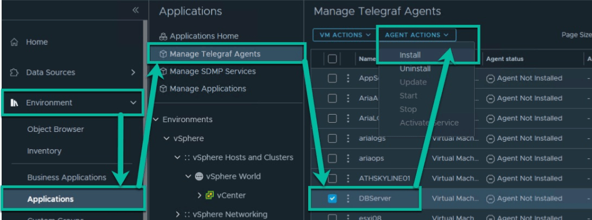Expand the vCenter tree node

click(x=199, y=196)
